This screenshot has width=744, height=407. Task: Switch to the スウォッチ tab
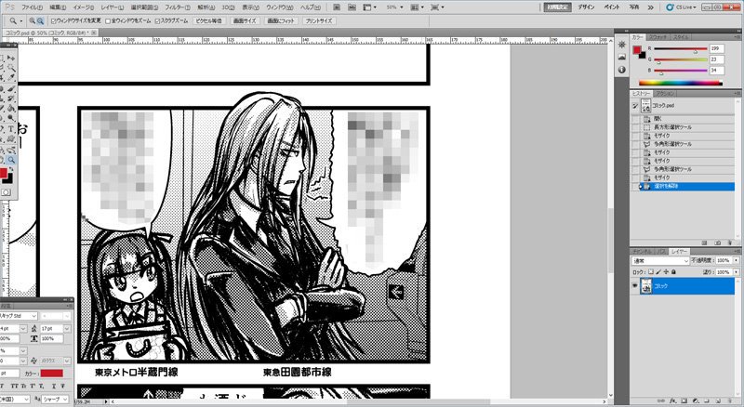[658, 37]
